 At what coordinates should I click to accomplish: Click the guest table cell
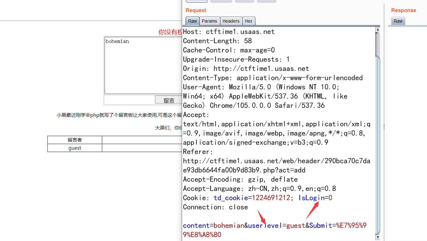coord(75,148)
